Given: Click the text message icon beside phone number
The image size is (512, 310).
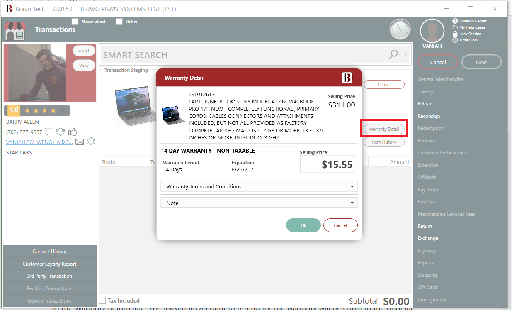Looking at the screenshot, I should [49, 132].
